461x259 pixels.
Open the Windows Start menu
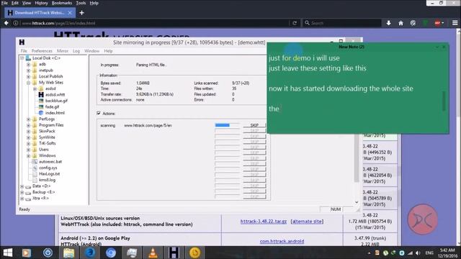click(8, 253)
